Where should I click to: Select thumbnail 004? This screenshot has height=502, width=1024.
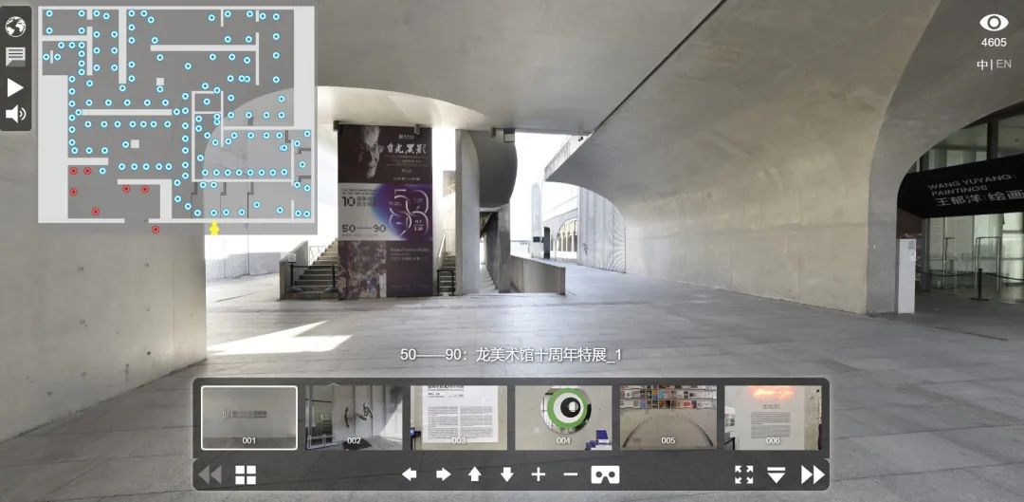(563, 418)
